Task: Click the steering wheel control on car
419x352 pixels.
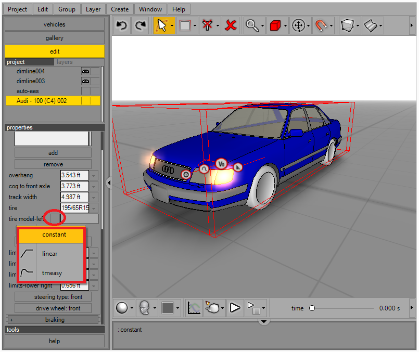Action: 186,175
